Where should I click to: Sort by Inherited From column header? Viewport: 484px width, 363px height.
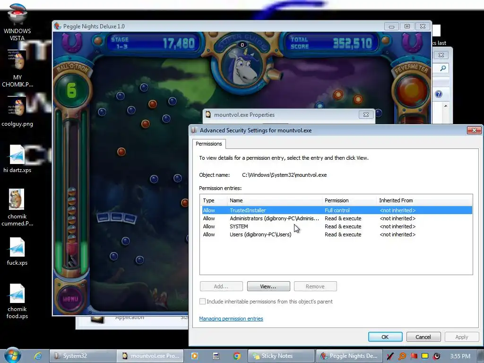[x=424, y=200]
